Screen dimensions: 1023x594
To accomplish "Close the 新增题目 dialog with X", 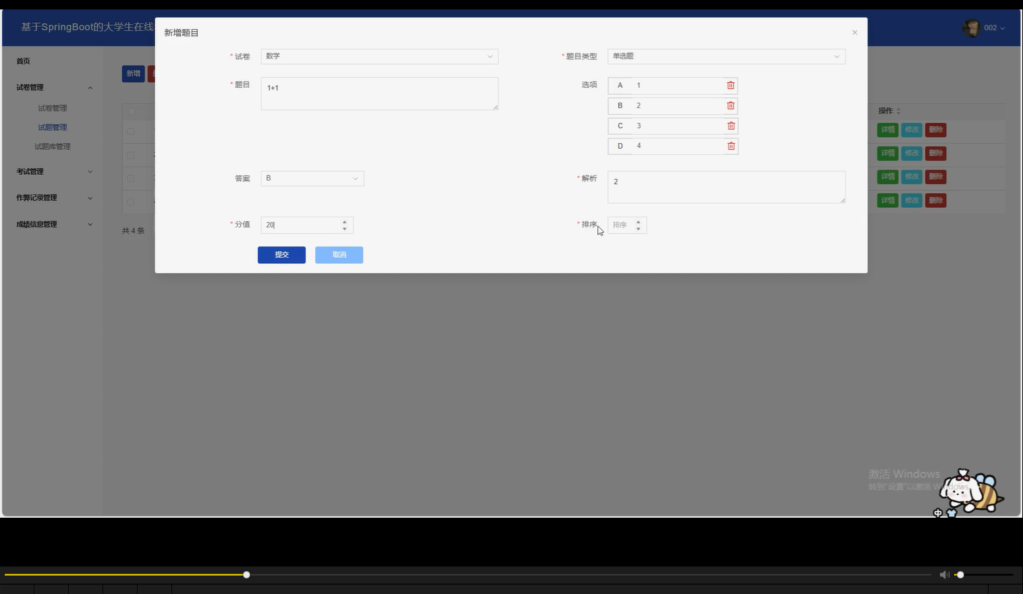I will point(854,32).
